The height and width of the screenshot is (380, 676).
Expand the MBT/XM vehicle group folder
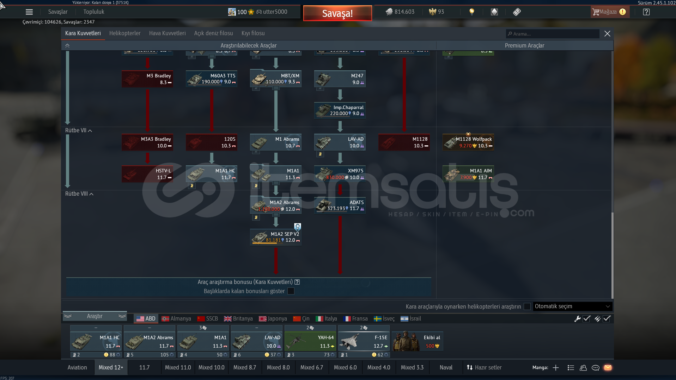(276, 88)
